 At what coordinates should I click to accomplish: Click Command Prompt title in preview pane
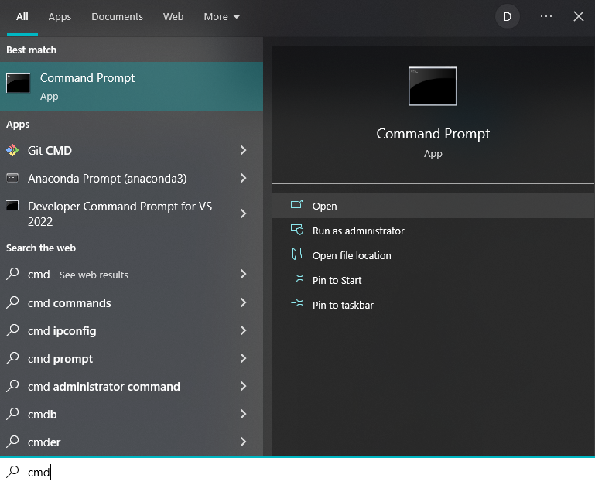[x=433, y=134]
